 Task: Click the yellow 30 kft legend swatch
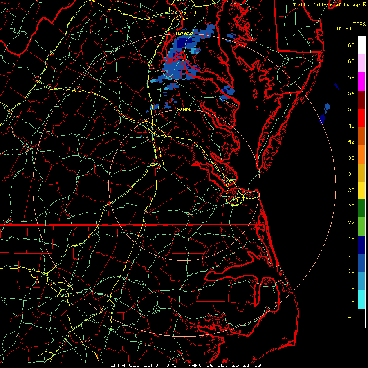tap(361, 191)
